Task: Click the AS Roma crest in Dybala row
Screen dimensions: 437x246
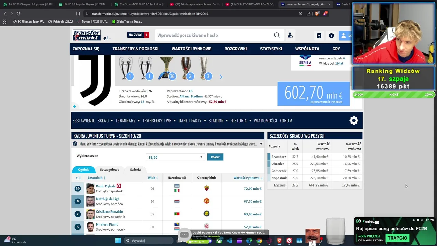Action: tap(206, 188)
